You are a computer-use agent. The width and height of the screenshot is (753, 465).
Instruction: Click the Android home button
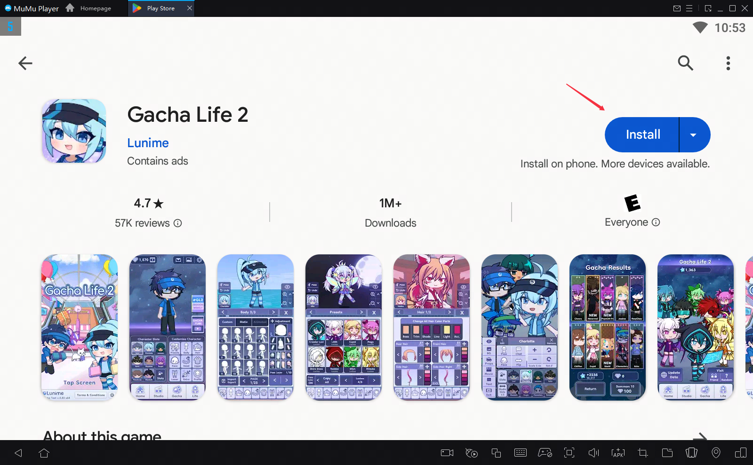coord(44,453)
